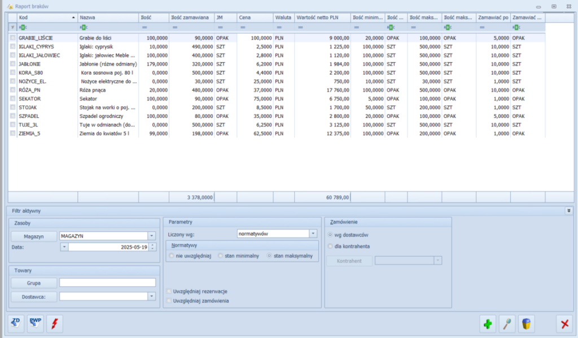Screen dimensions: 578x338
Task: Sort by Cena column header
Action: pos(255,17)
